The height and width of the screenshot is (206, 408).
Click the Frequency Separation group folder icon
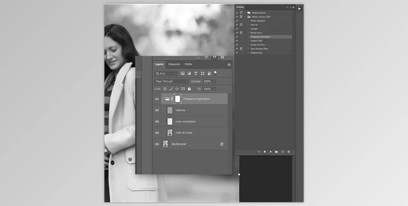pyautogui.click(x=167, y=99)
